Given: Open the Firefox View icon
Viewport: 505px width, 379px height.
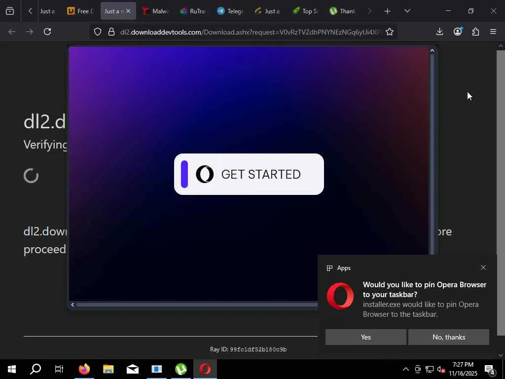Looking at the screenshot, I should click(10, 11).
